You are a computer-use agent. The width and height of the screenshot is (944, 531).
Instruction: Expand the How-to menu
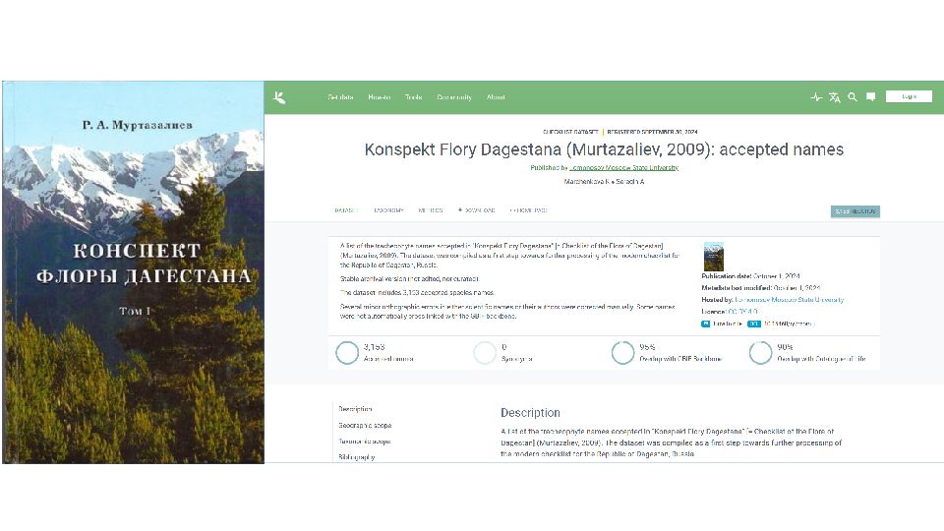click(x=379, y=97)
